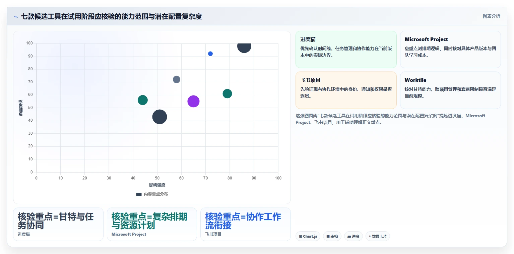Open the 进度猫 green info card
Image resolution: width=514 pixels, height=254 pixels.
point(346,49)
